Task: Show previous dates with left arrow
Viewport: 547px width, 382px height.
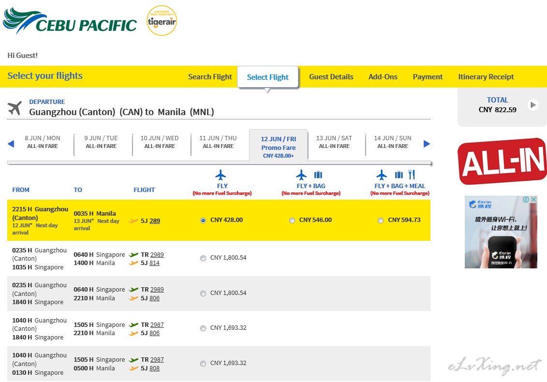Action: coord(11,144)
